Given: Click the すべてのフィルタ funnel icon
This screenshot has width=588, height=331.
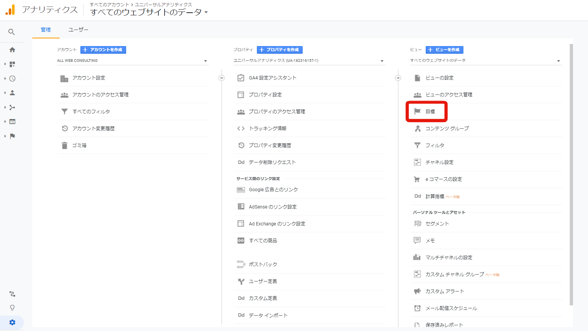Looking at the screenshot, I should pos(65,111).
